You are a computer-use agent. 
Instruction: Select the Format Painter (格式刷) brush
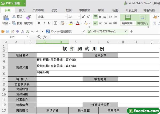pyautogui.click(x=28, y=17)
